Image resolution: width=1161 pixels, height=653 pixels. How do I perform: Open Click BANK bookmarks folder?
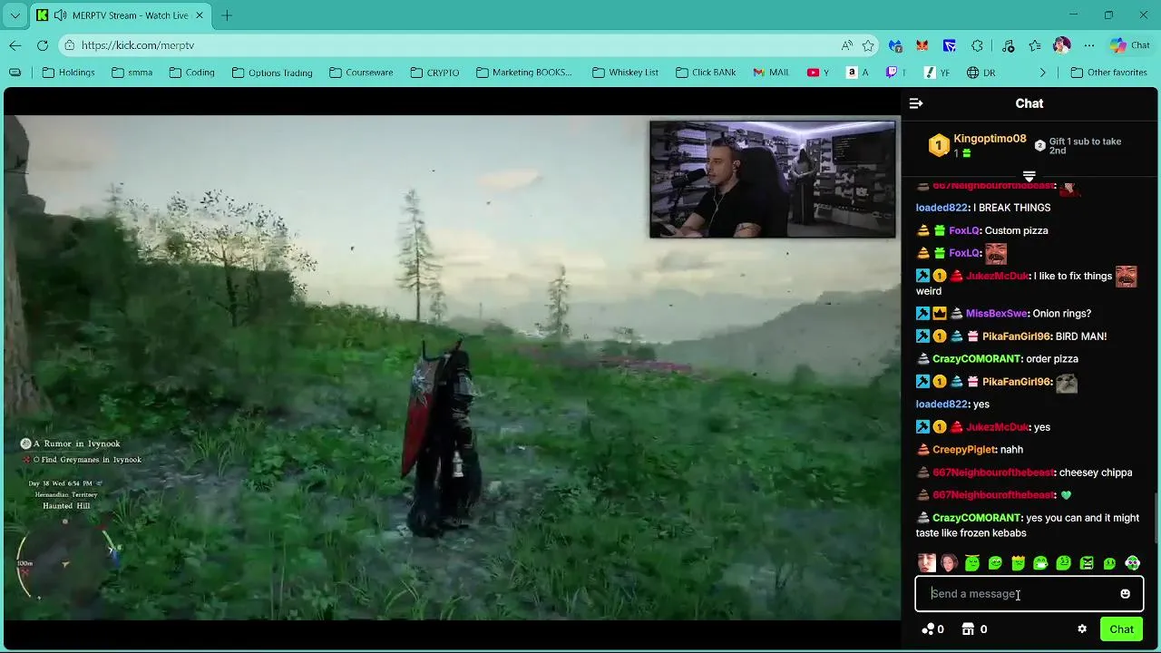(x=706, y=73)
